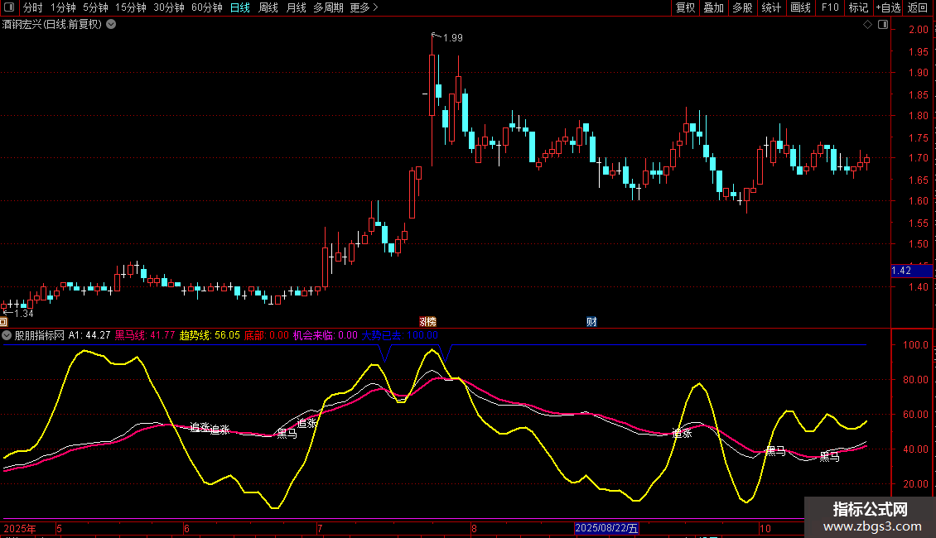This screenshot has width=936, height=538.
Task: Click the 财 financial event marker
Action: click(591, 321)
